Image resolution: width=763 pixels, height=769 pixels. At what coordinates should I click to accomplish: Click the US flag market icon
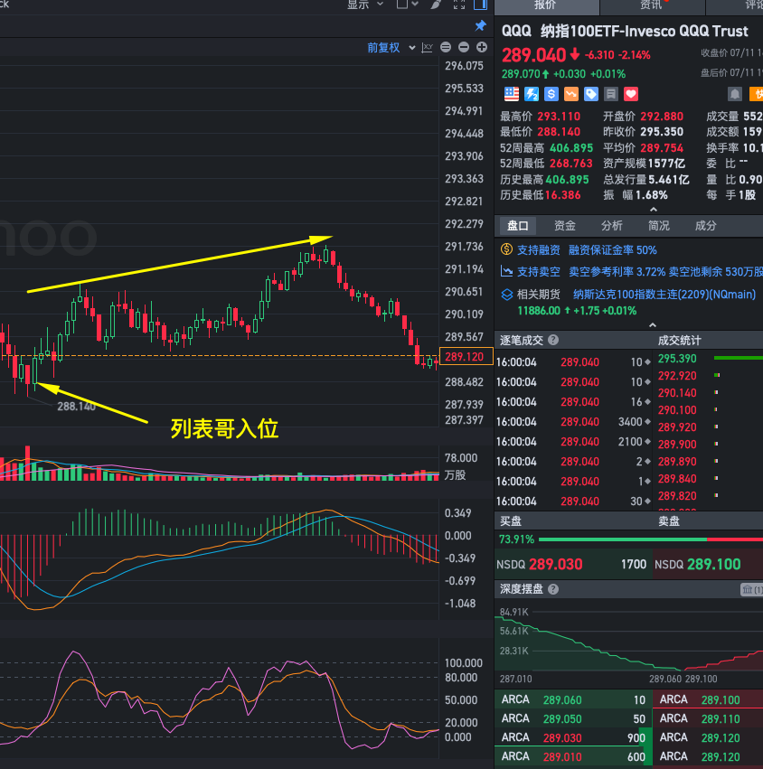click(x=512, y=94)
